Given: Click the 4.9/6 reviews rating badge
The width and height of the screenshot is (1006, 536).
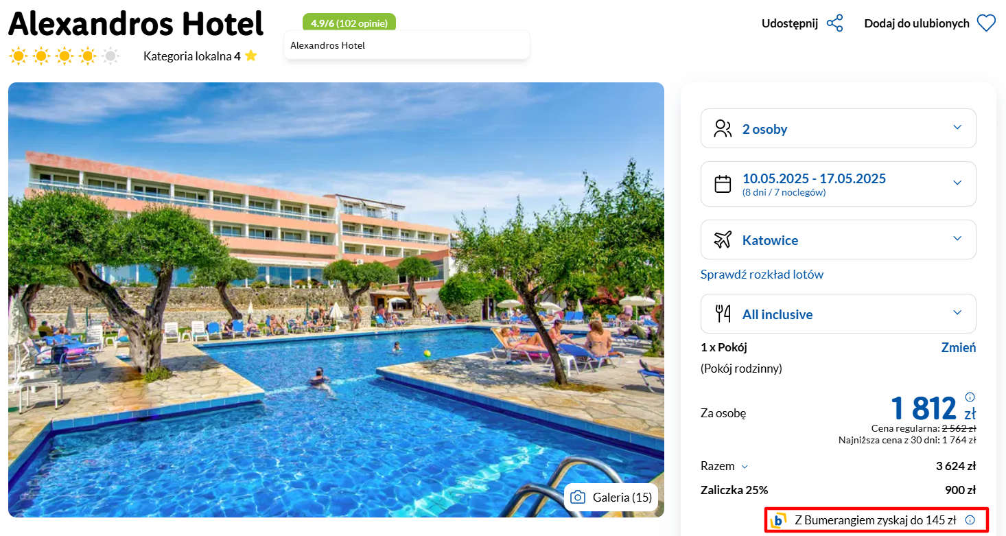Looking at the screenshot, I should pyautogui.click(x=349, y=23).
